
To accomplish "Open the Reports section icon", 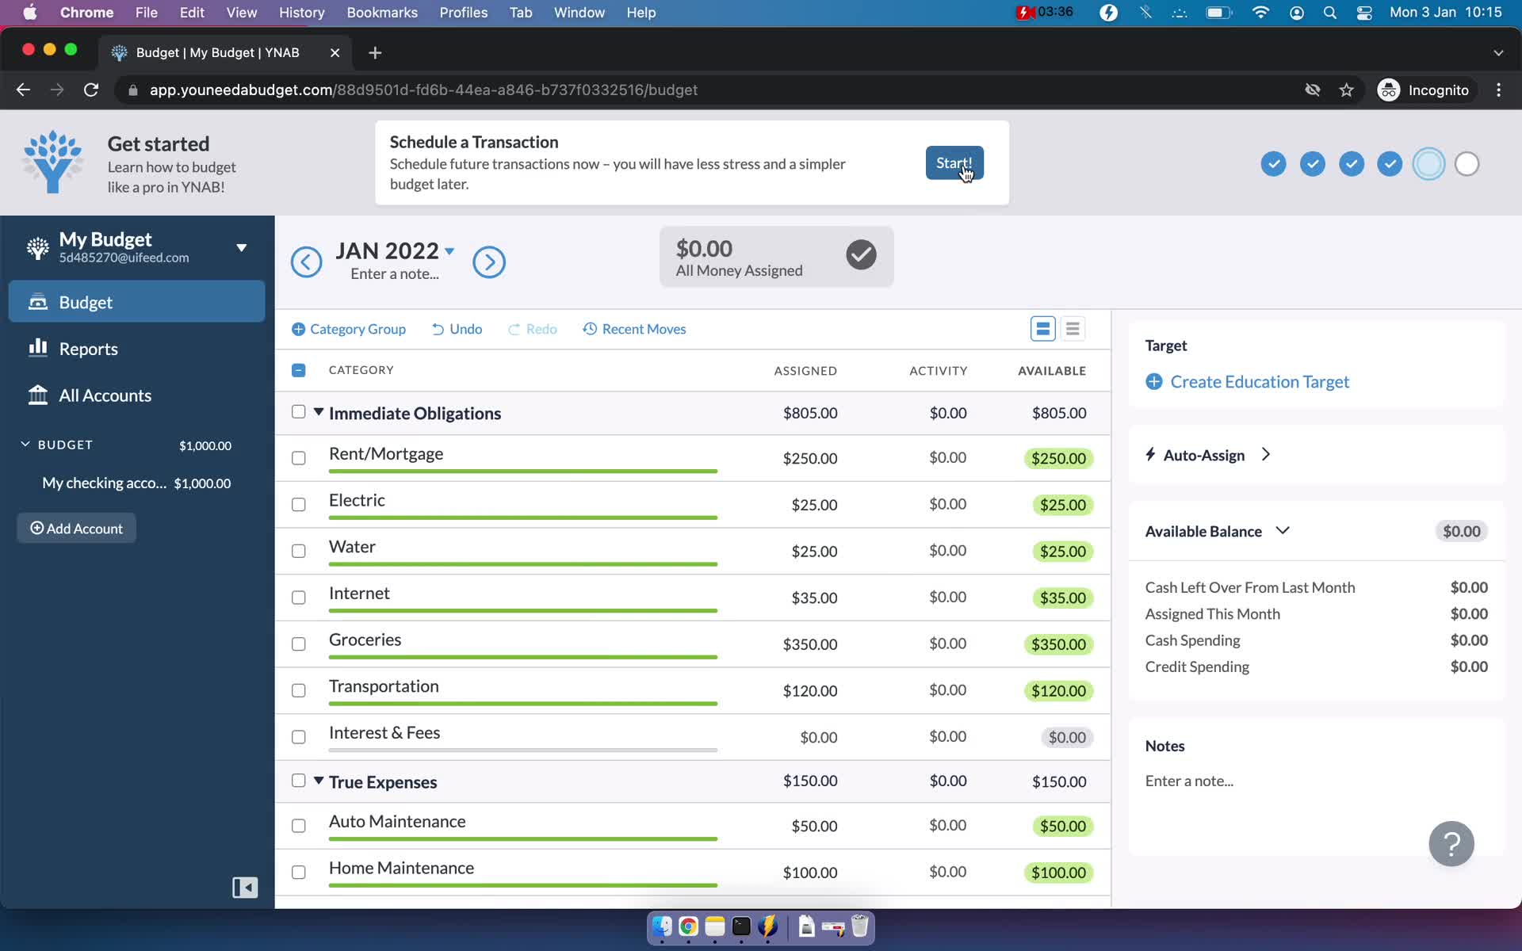I will 36,349.
